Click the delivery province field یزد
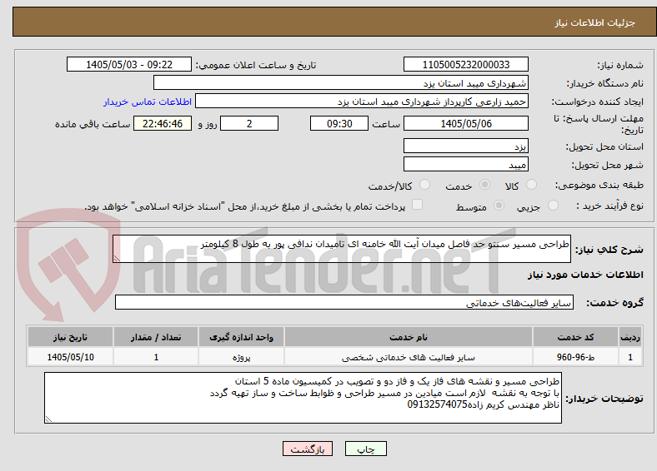This screenshot has height=471, width=657. 465,146
